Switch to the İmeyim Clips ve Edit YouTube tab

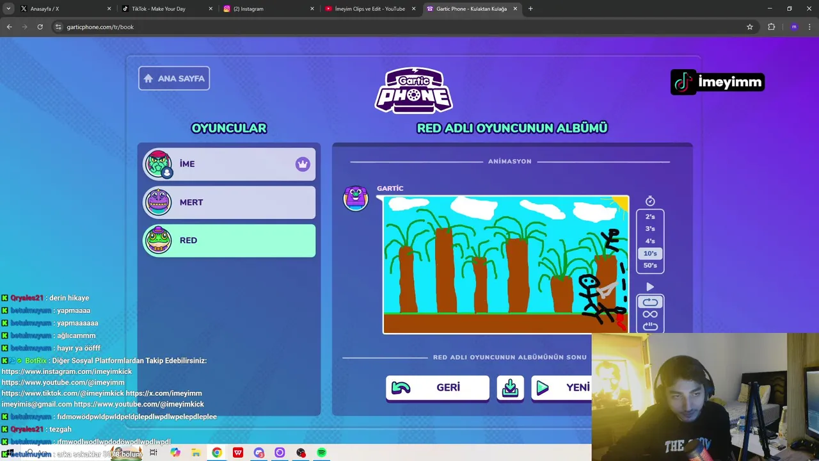370,9
